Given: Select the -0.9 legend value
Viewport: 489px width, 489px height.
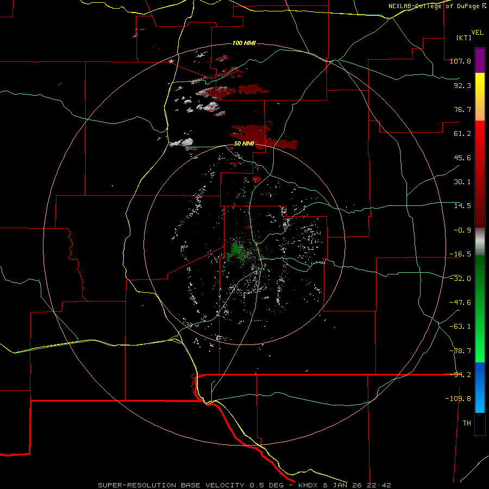Looking at the screenshot, I should pos(462,230).
